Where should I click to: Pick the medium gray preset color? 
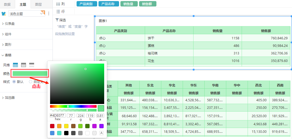(80, 133)
